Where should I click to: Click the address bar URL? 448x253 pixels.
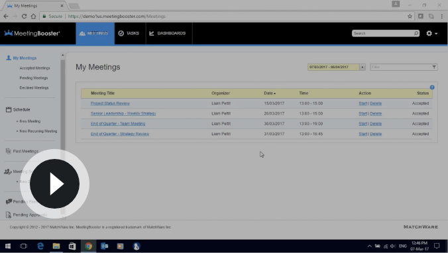click(117, 17)
